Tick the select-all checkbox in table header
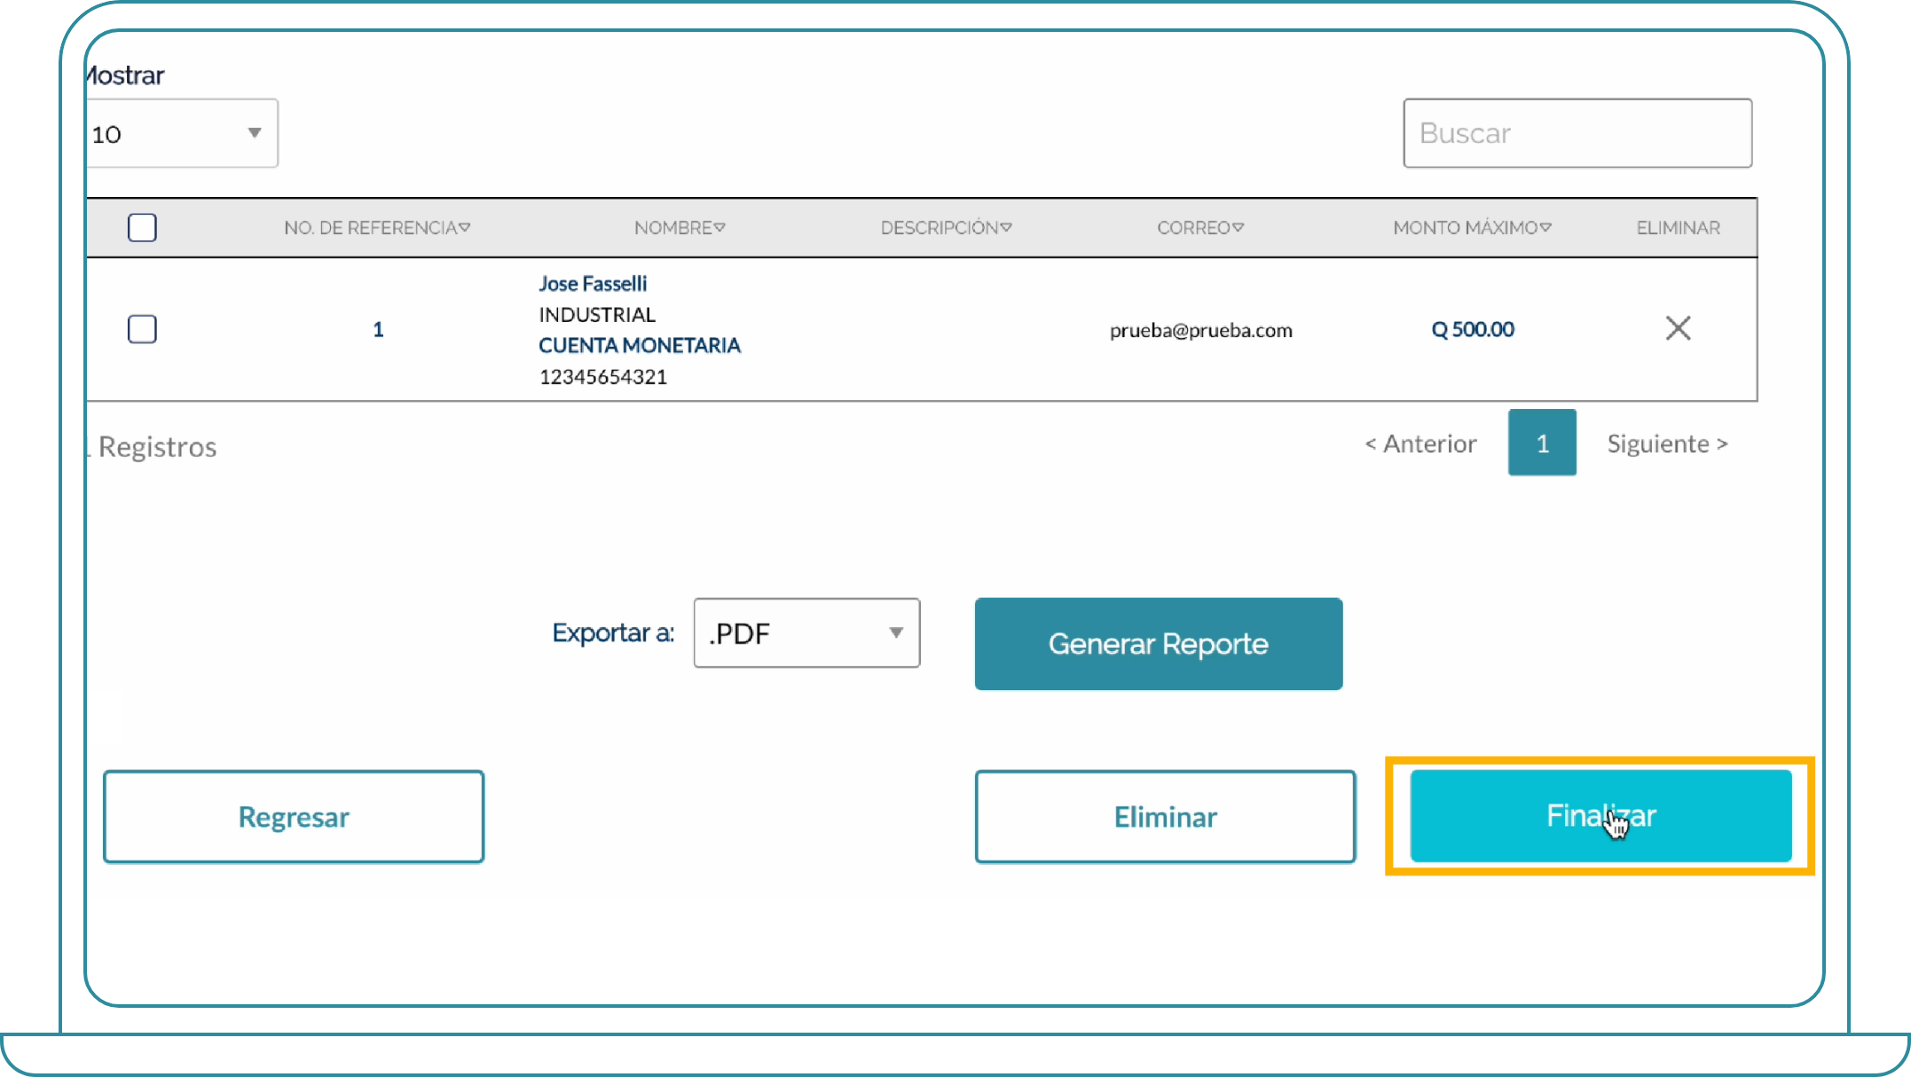Screen dimensions: 1911x1077 click(142, 228)
